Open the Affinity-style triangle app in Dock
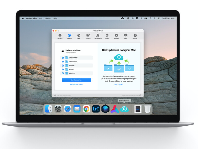198x149 pixels. click(x=115, y=109)
